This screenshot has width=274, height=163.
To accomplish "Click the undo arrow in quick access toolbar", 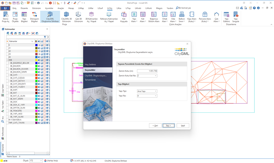I will [42, 3].
